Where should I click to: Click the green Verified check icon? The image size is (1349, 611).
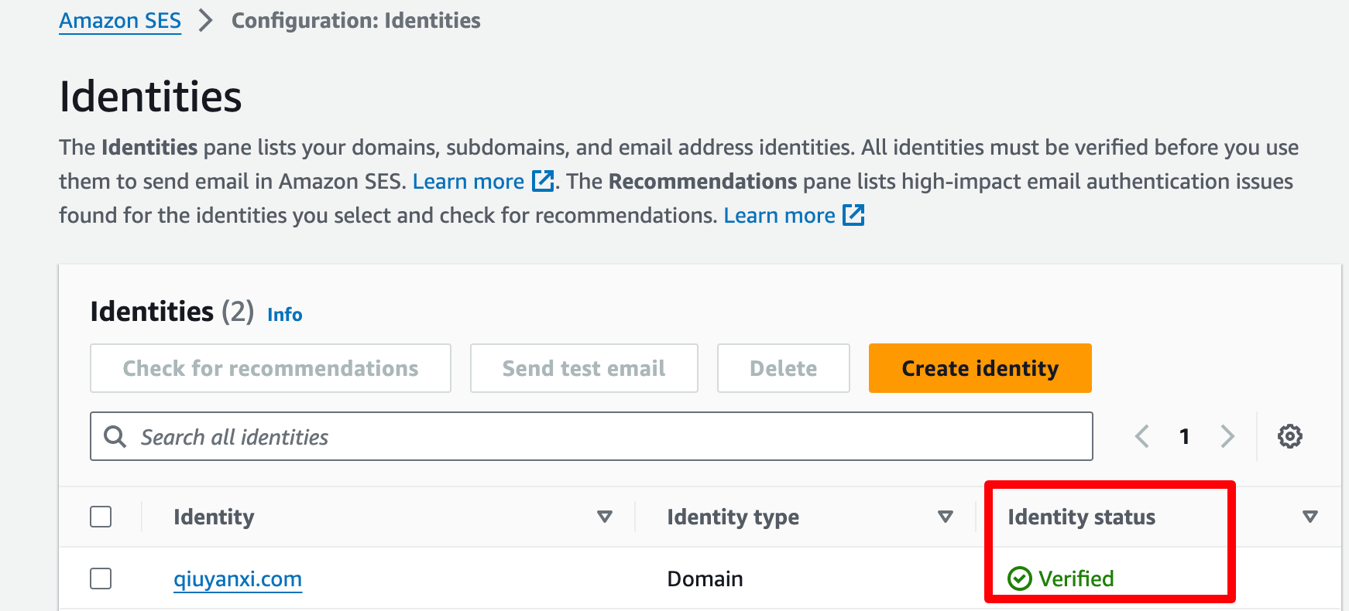1019,579
